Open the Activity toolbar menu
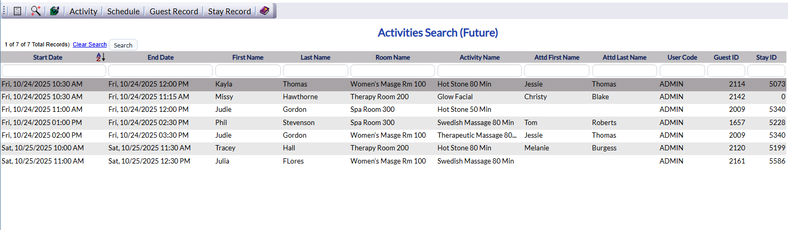This screenshot has height=230, width=788. tap(83, 11)
